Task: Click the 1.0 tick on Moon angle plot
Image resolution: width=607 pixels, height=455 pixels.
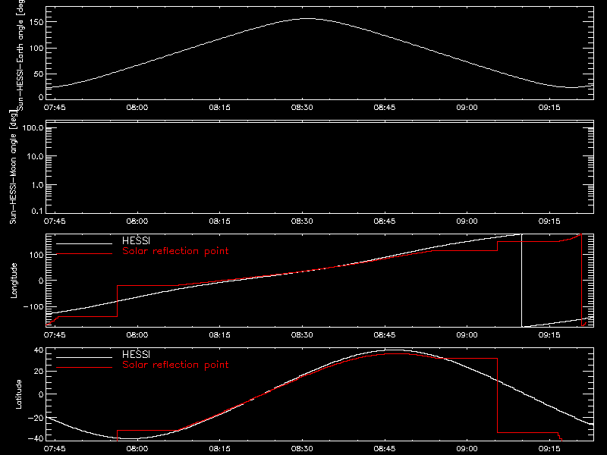Action: (x=37, y=185)
